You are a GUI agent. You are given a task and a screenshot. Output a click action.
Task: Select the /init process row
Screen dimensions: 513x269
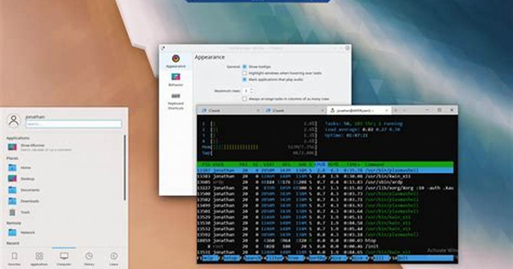pos(325,246)
